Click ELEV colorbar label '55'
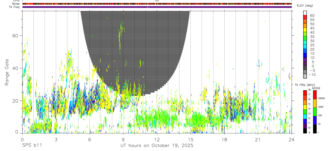Viewport: 328px width, 151px height. [x=312, y=20]
